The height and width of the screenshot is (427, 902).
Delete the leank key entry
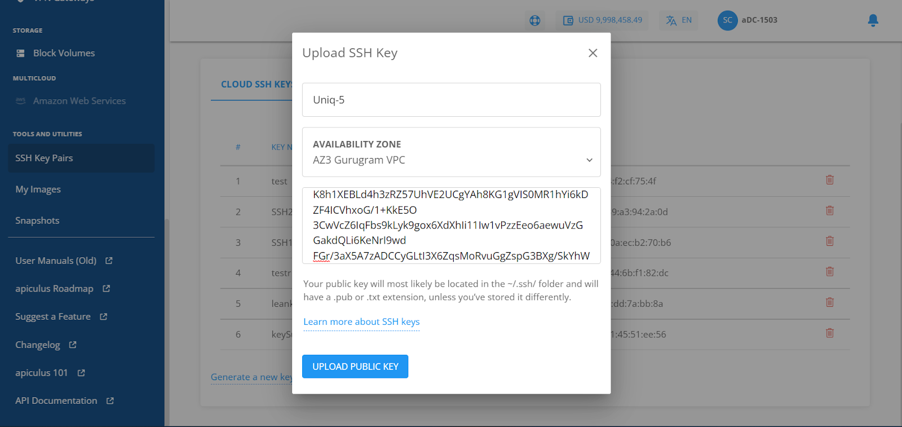(x=829, y=302)
